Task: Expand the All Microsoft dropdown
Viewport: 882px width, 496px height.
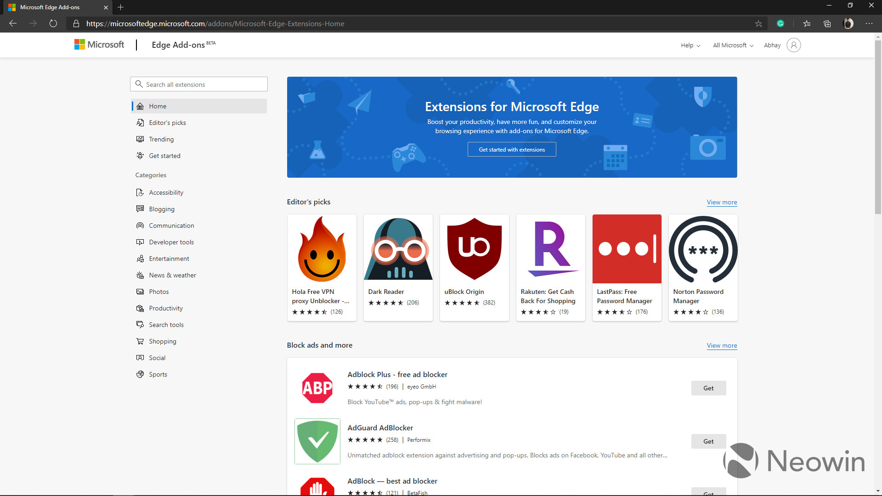Action: click(x=733, y=45)
